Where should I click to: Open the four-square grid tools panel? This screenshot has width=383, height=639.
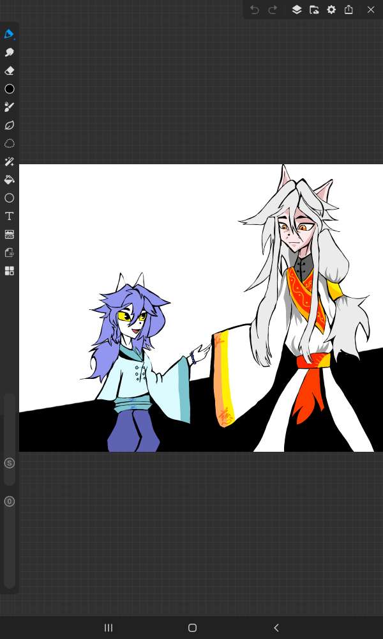coord(9,271)
